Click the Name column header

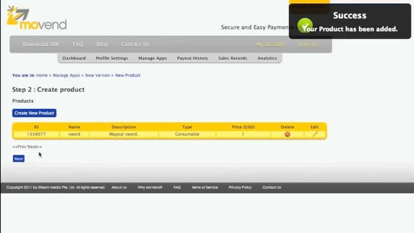(74, 127)
